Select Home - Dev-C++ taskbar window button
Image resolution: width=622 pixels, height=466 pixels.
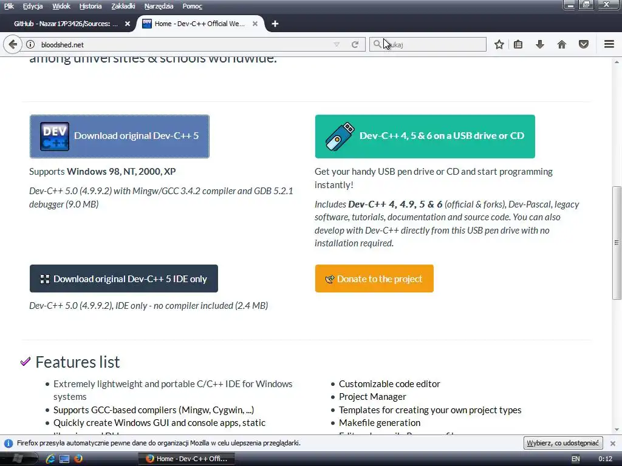point(186,459)
